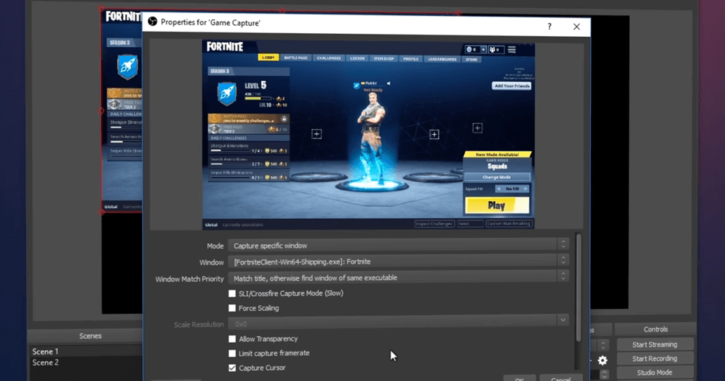Open the Mode dropdown set to Capture specific window
The height and width of the screenshot is (381, 725).
click(398, 245)
